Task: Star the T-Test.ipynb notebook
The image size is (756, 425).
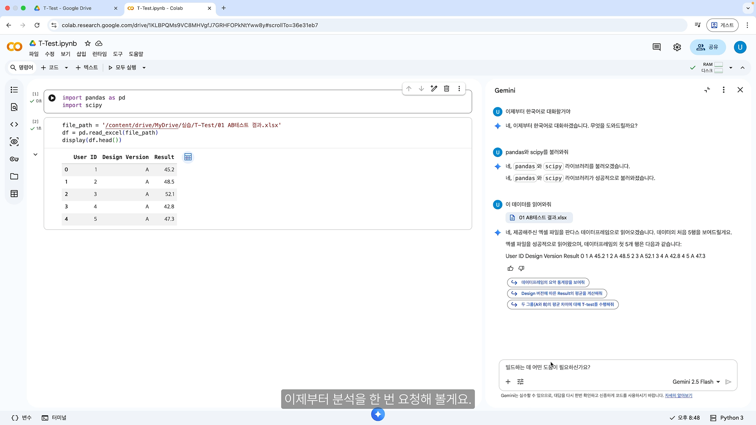Action: tap(87, 43)
